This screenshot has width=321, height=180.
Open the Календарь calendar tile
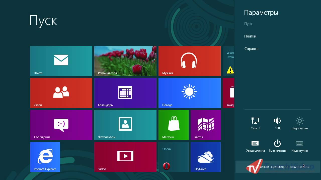125,93
